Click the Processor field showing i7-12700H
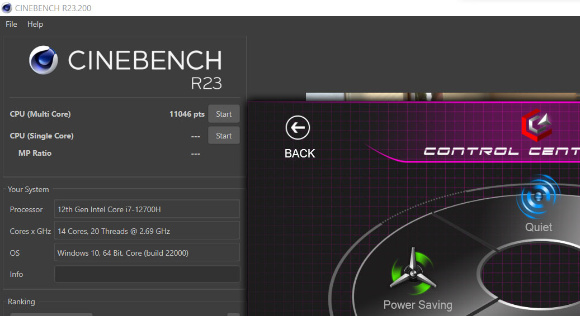 pyautogui.click(x=147, y=209)
